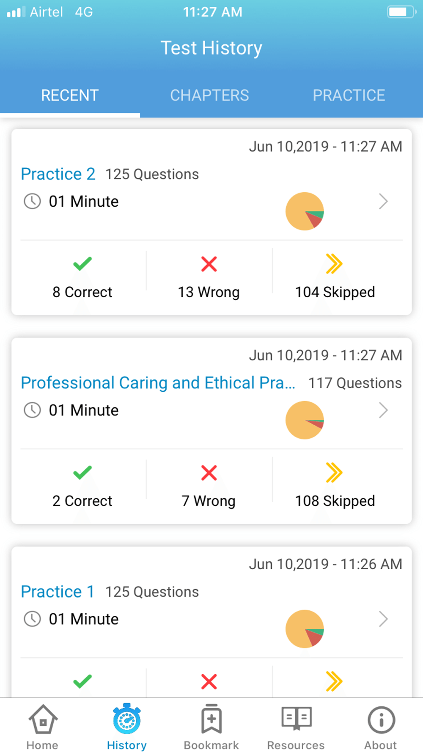Expand Practice 2 result with chevron arrow

pos(383,202)
